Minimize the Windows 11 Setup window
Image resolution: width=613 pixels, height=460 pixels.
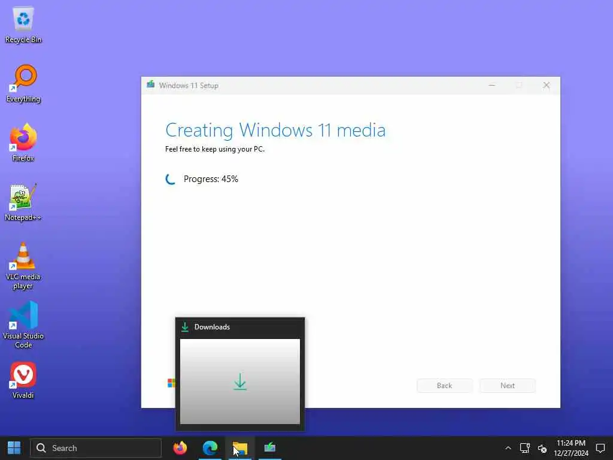pyautogui.click(x=492, y=85)
